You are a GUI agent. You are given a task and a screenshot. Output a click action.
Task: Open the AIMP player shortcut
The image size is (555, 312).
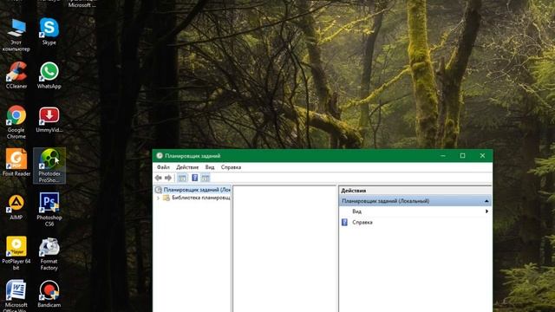coord(16,207)
